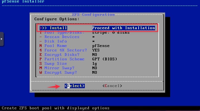200x111 pixels.
Task: Click the Cancel button
Action: [112, 86]
